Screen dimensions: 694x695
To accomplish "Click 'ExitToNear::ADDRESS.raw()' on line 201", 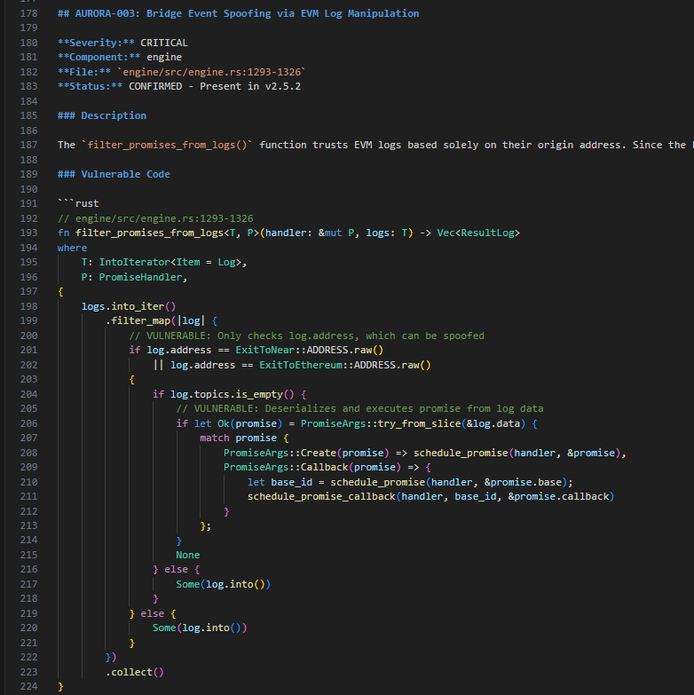I will 310,350.
